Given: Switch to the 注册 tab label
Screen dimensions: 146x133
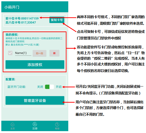Looking at the screenshot, I should pyautogui.click(x=35, y=129).
